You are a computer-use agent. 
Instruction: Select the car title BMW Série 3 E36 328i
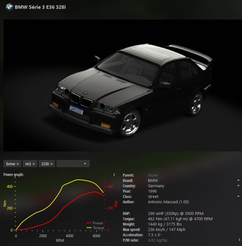(40, 7)
